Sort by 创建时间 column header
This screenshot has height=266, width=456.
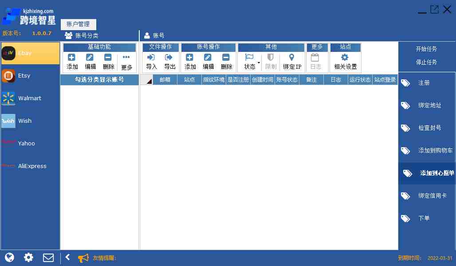tap(263, 80)
